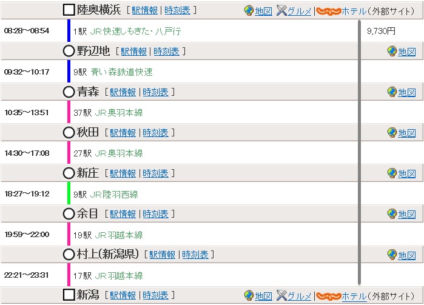Select fare amount 9,730円

point(381,31)
